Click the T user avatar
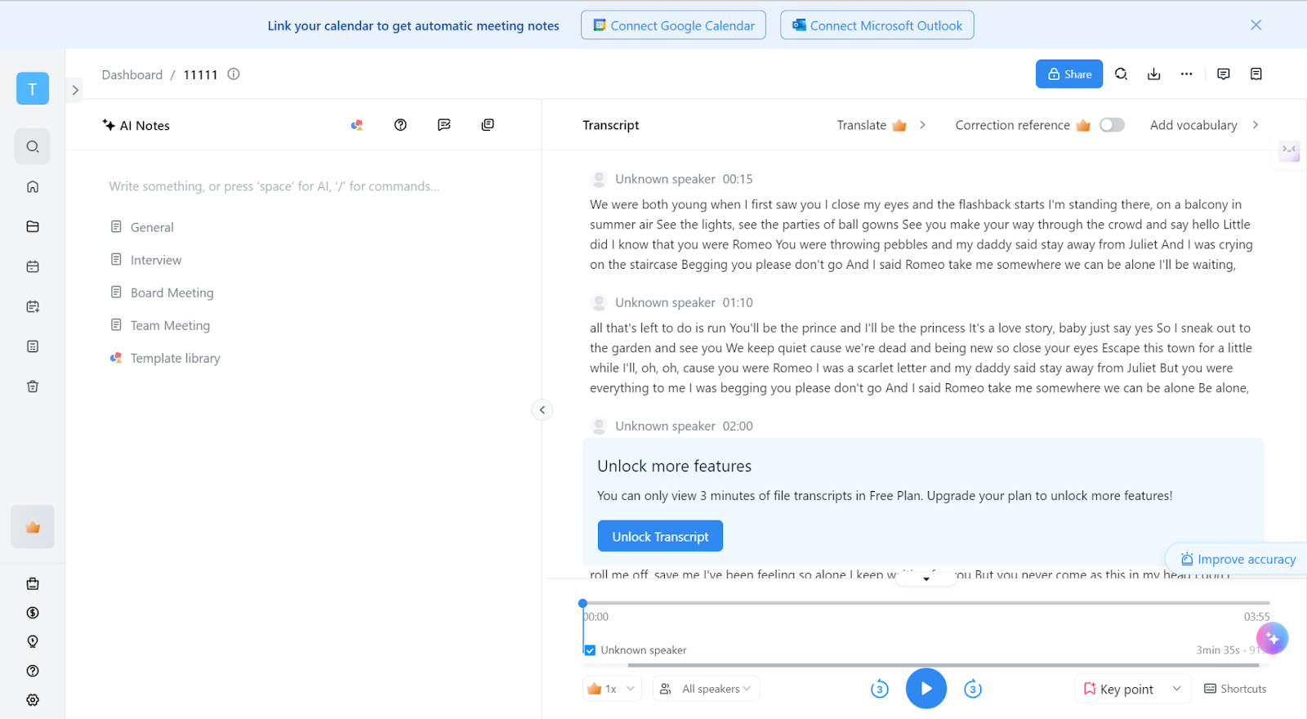Viewport: 1307px width, 719px height. coord(33,89)
